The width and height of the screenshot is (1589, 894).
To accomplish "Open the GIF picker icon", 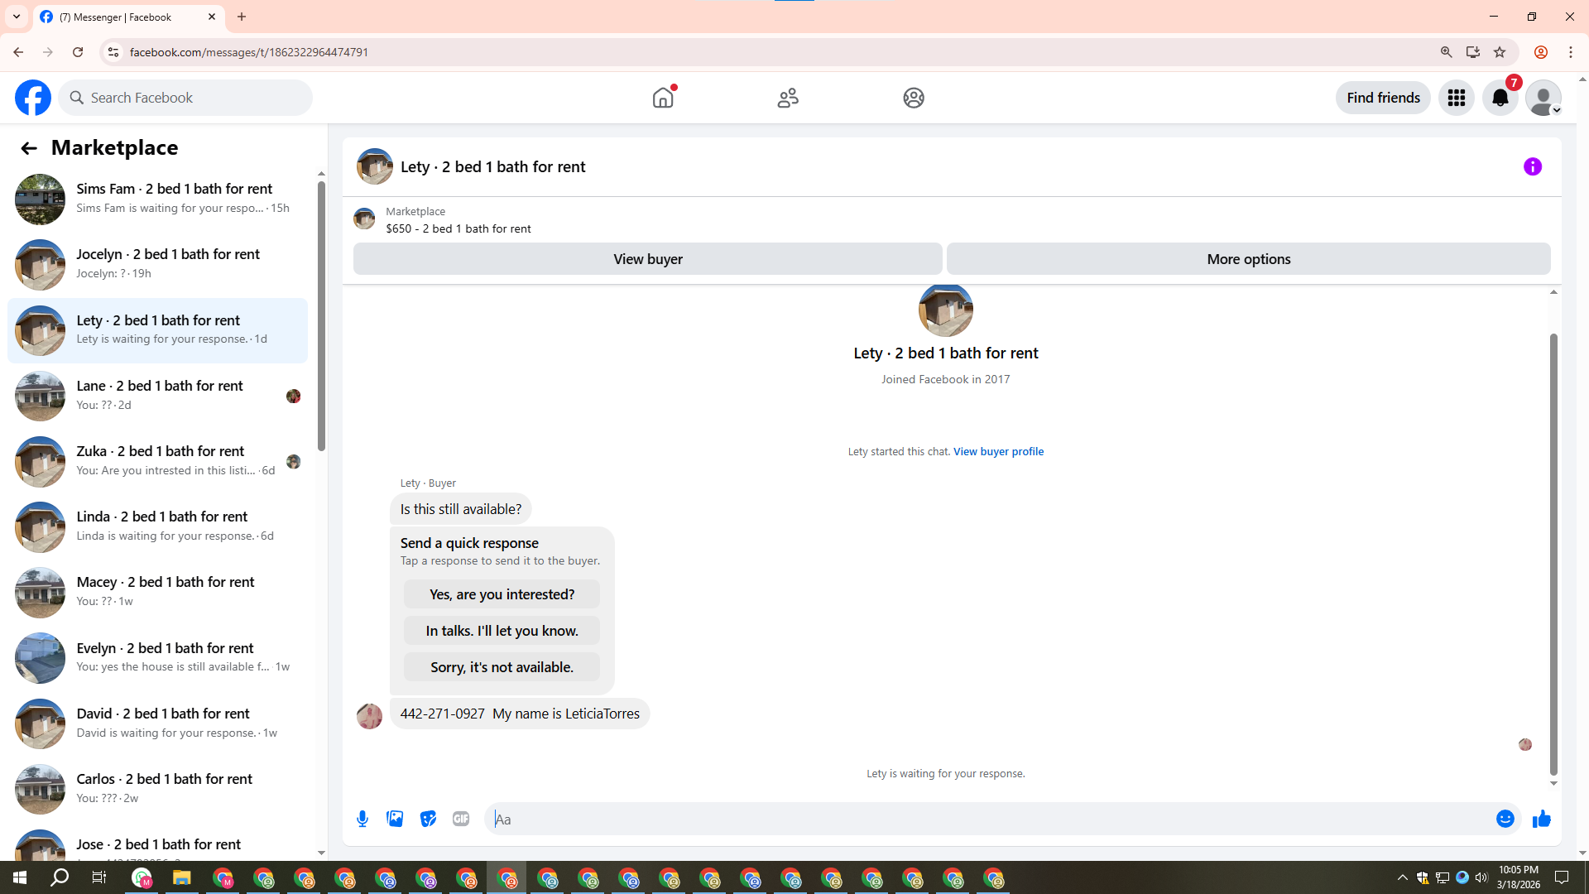I will coord(461,819).
